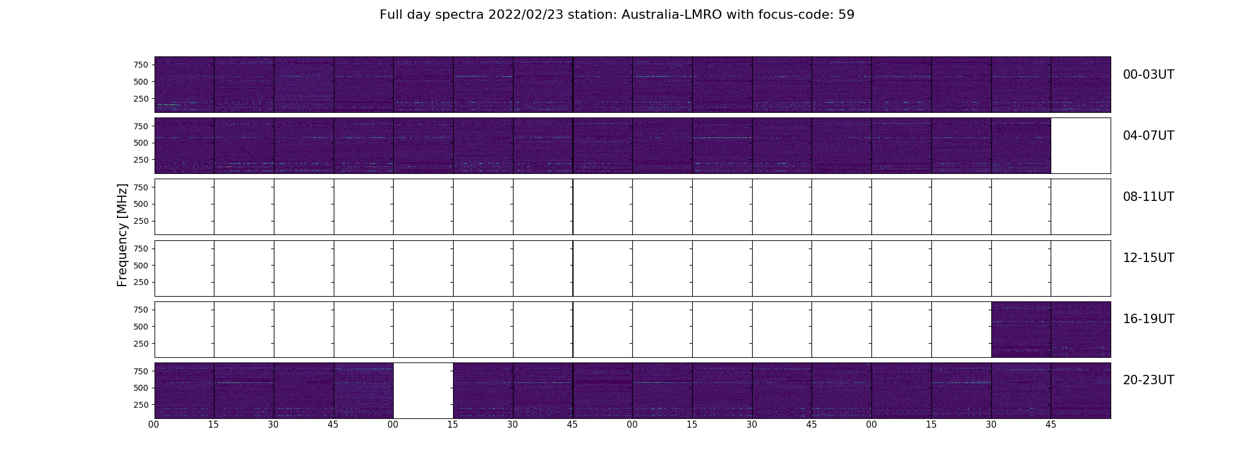
Task: Click the '250' tick of the 20-23UT row
Action: click(141, 405)
